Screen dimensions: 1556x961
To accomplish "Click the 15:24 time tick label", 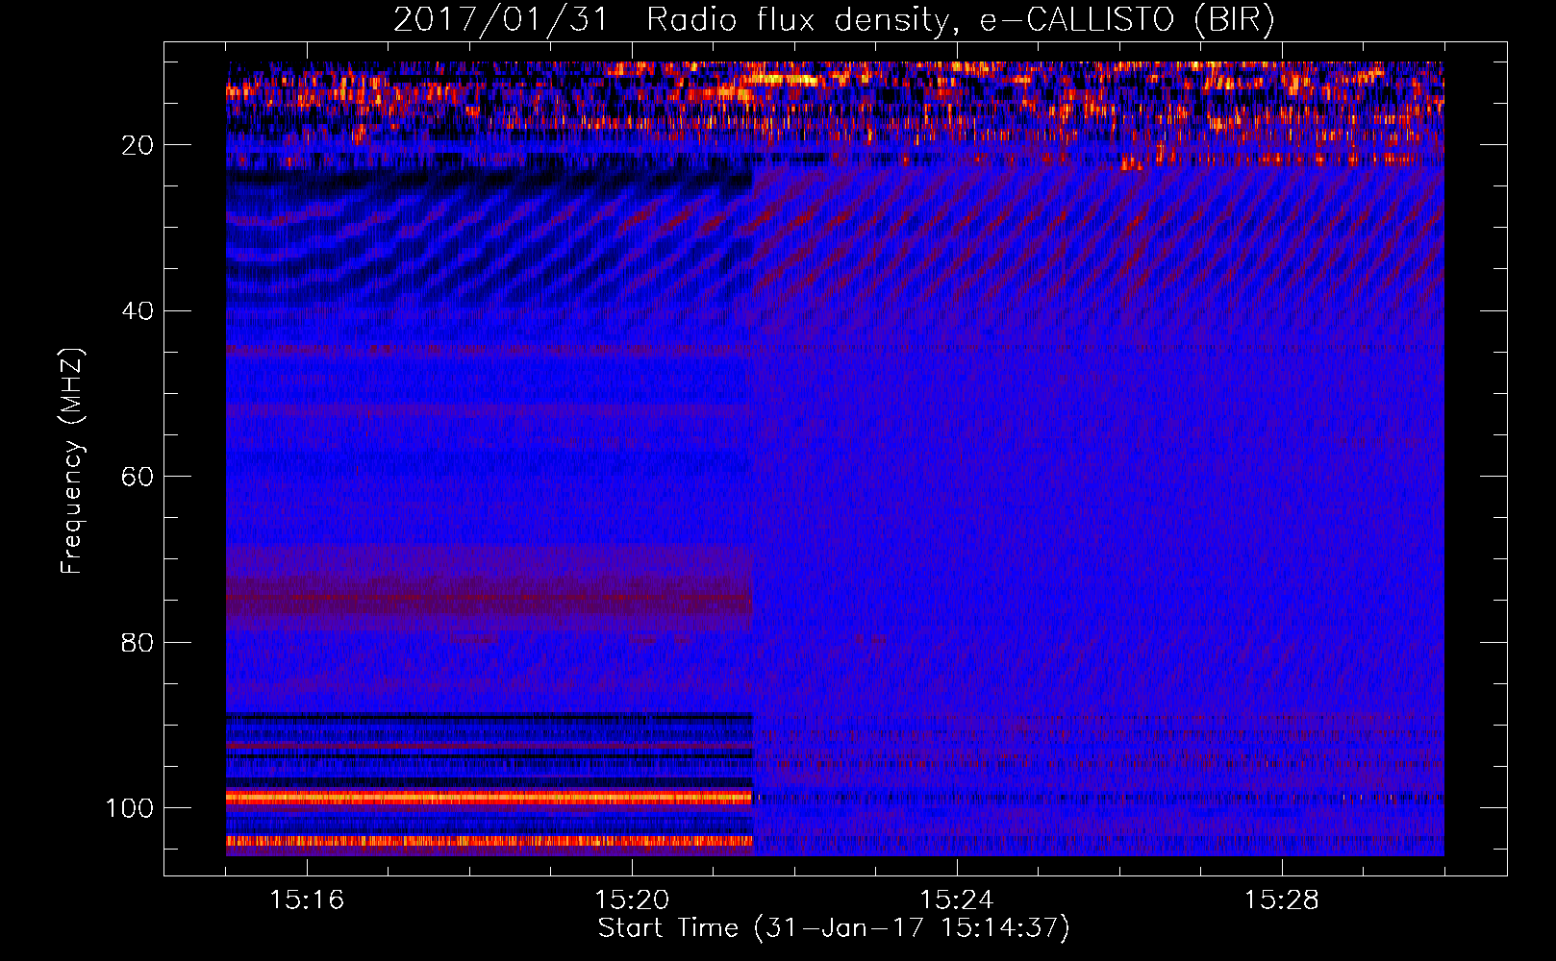I will click(x=957, y=900).
